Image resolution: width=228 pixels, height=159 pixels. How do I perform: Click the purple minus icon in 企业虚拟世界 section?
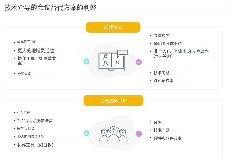pos(139,134)
